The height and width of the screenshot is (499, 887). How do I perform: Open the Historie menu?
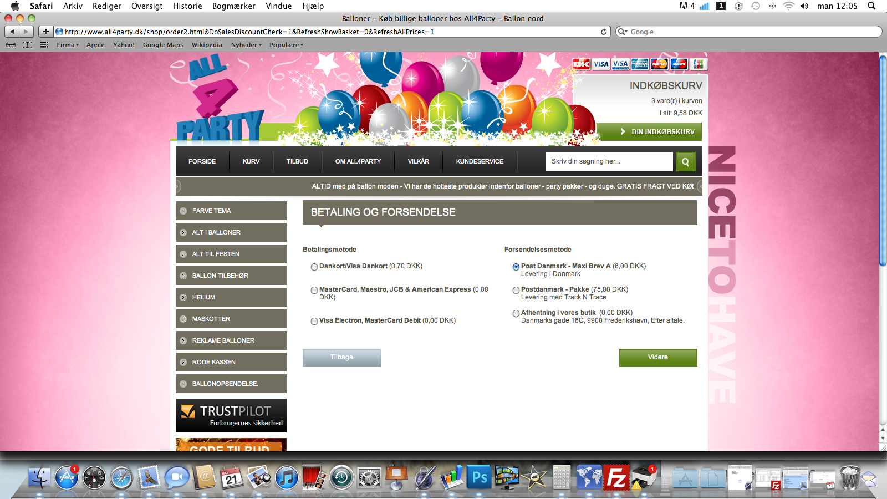[187, 6]
